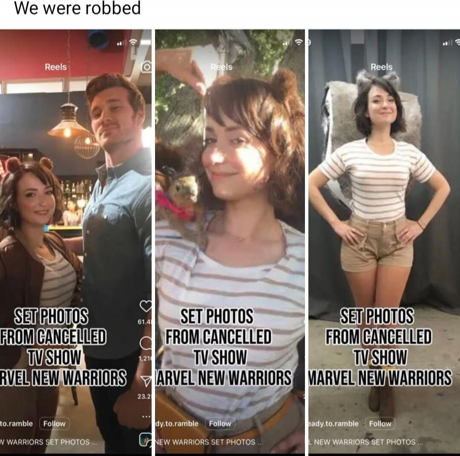This screenshot has width=460, height=456.
Task: Select the Reels header in third screenshot
Action: [381, 67]
